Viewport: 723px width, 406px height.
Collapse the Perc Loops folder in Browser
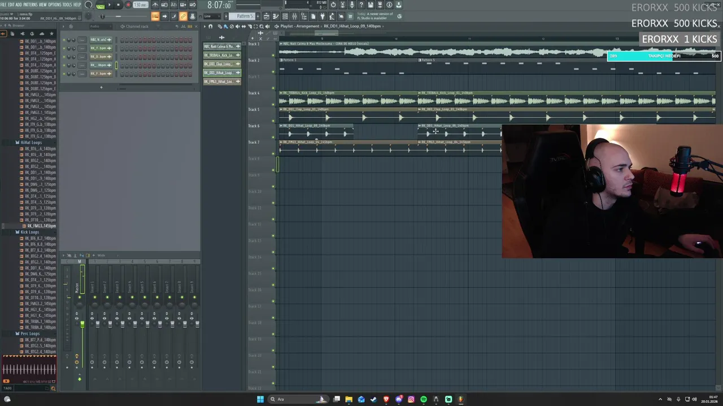coord(29,334)
